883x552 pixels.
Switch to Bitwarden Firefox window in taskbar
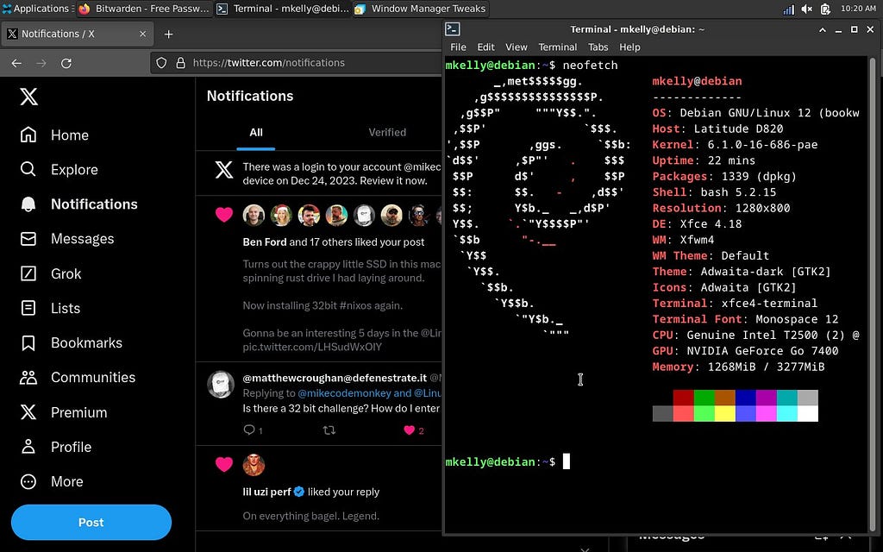144,9
